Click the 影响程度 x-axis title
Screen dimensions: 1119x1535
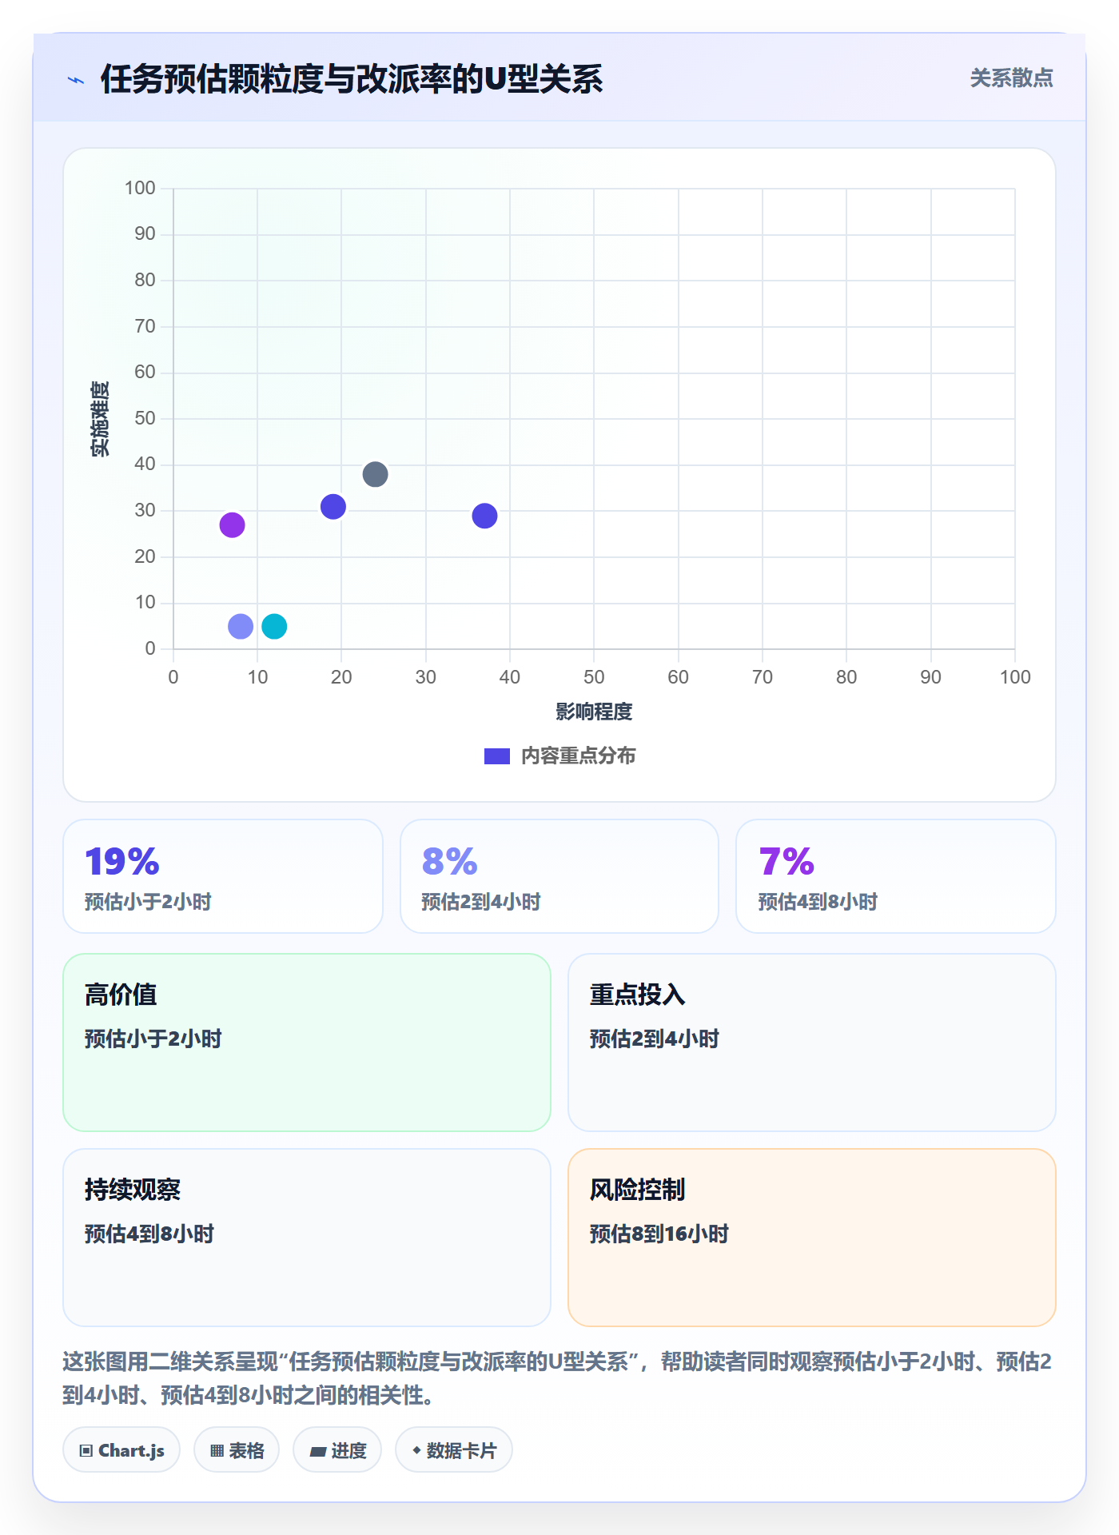coord(594,712)
